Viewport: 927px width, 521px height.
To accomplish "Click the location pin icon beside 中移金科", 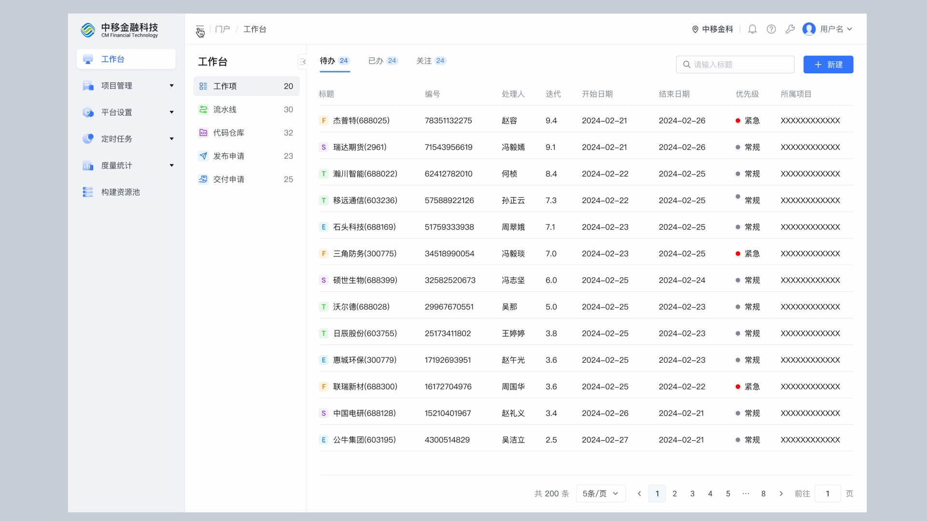I will (x=695, y=29).
